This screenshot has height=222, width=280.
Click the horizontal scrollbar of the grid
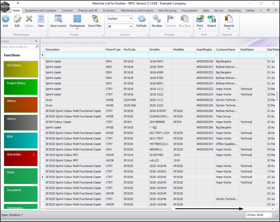[108, 209]
